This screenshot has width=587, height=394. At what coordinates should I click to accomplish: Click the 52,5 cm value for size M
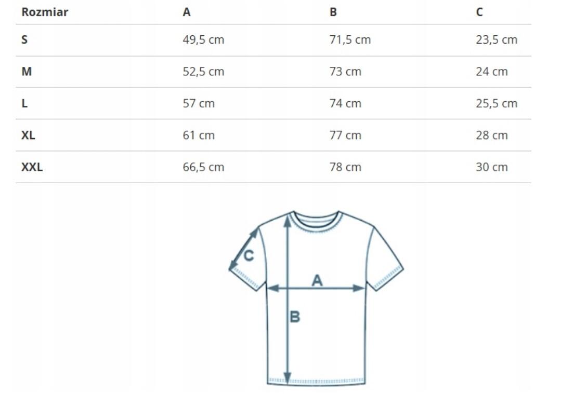click(203, 72)
